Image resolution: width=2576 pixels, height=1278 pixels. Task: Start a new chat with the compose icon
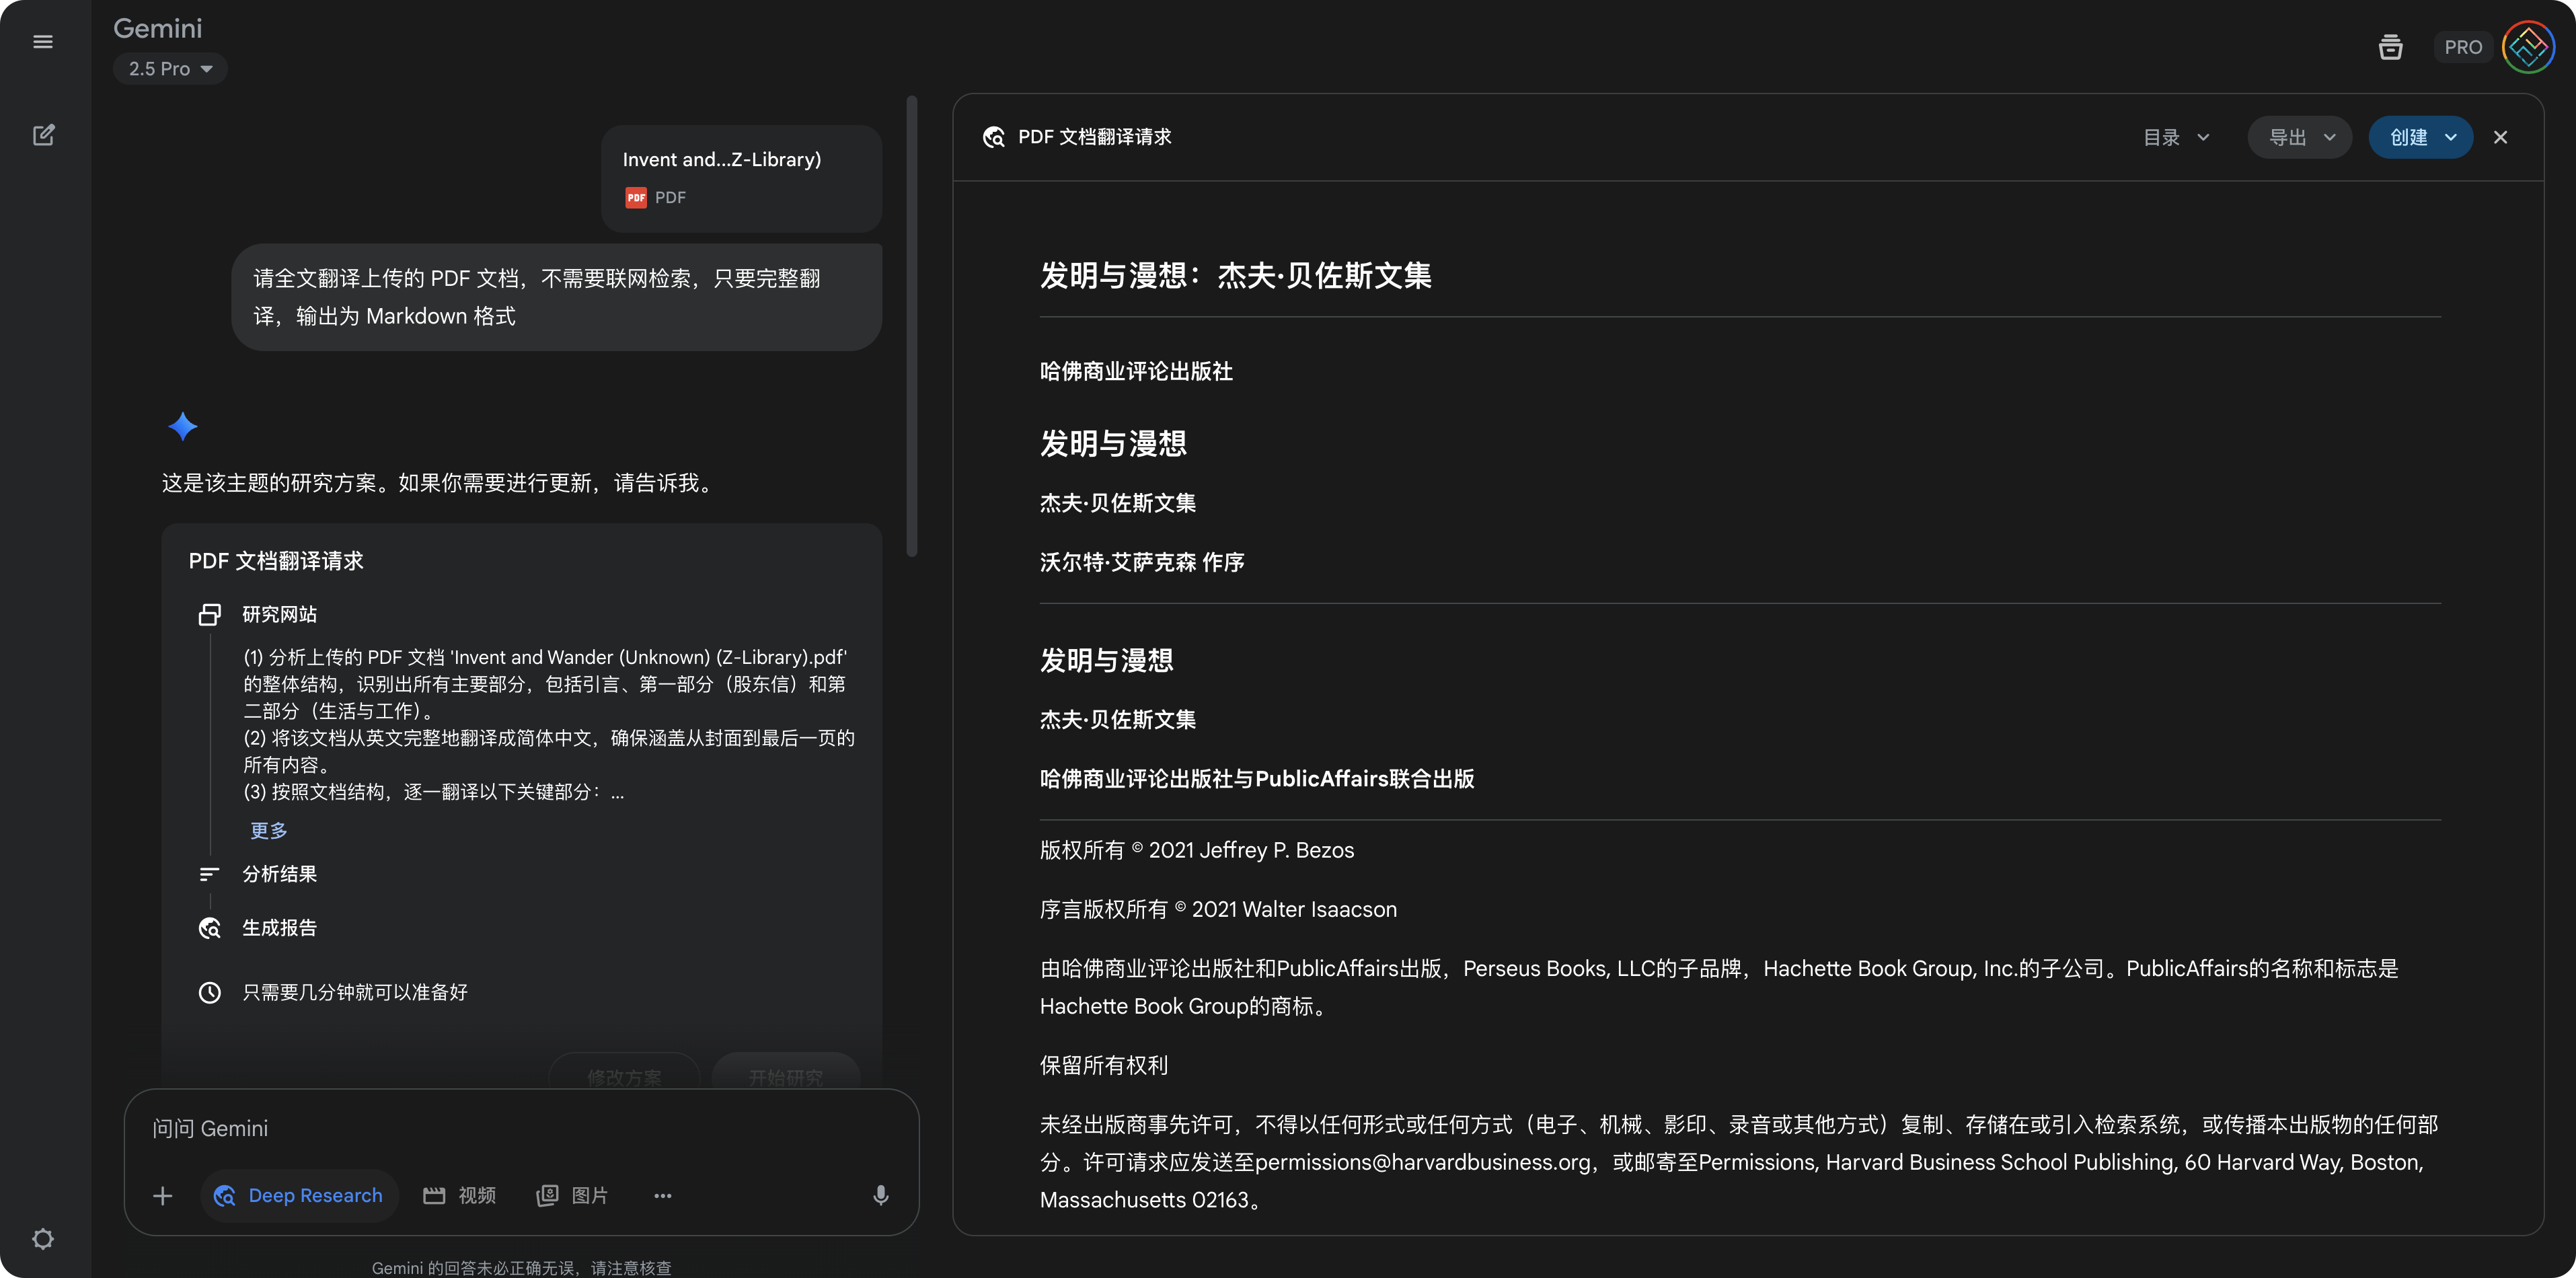click(x=43, y=135)
